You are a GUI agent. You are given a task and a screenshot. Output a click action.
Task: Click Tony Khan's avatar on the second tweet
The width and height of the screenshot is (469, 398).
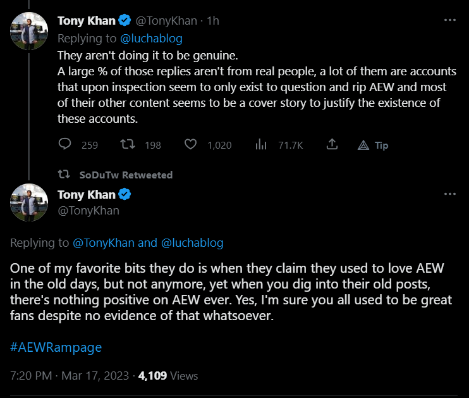point(30,202)
